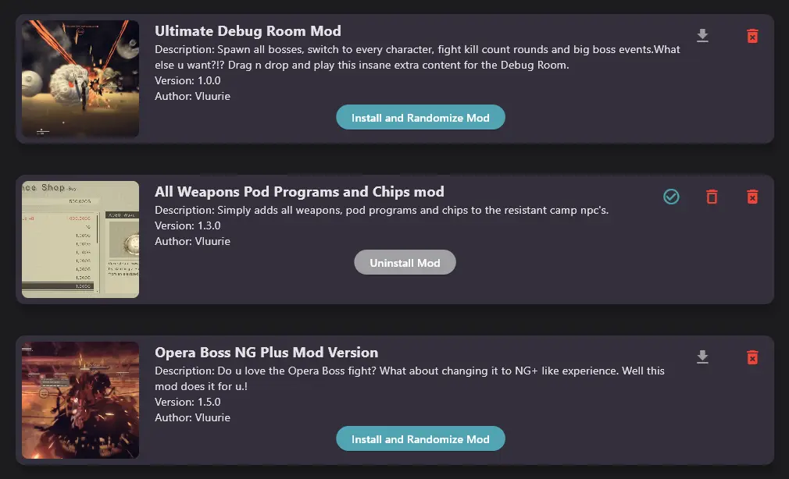
Task: Click the installed checkmark on All Weapons mod
Action: 671,197
